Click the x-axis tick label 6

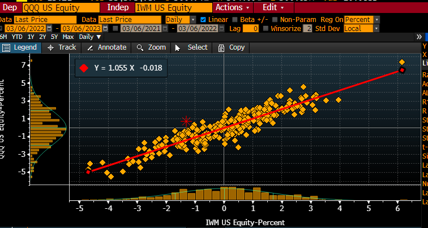click(397, 209)
